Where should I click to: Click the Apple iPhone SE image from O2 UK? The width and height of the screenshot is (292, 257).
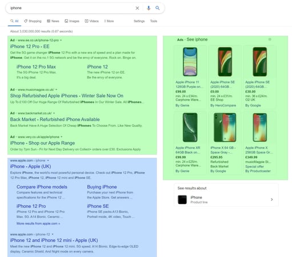click(x=260, y=62)
